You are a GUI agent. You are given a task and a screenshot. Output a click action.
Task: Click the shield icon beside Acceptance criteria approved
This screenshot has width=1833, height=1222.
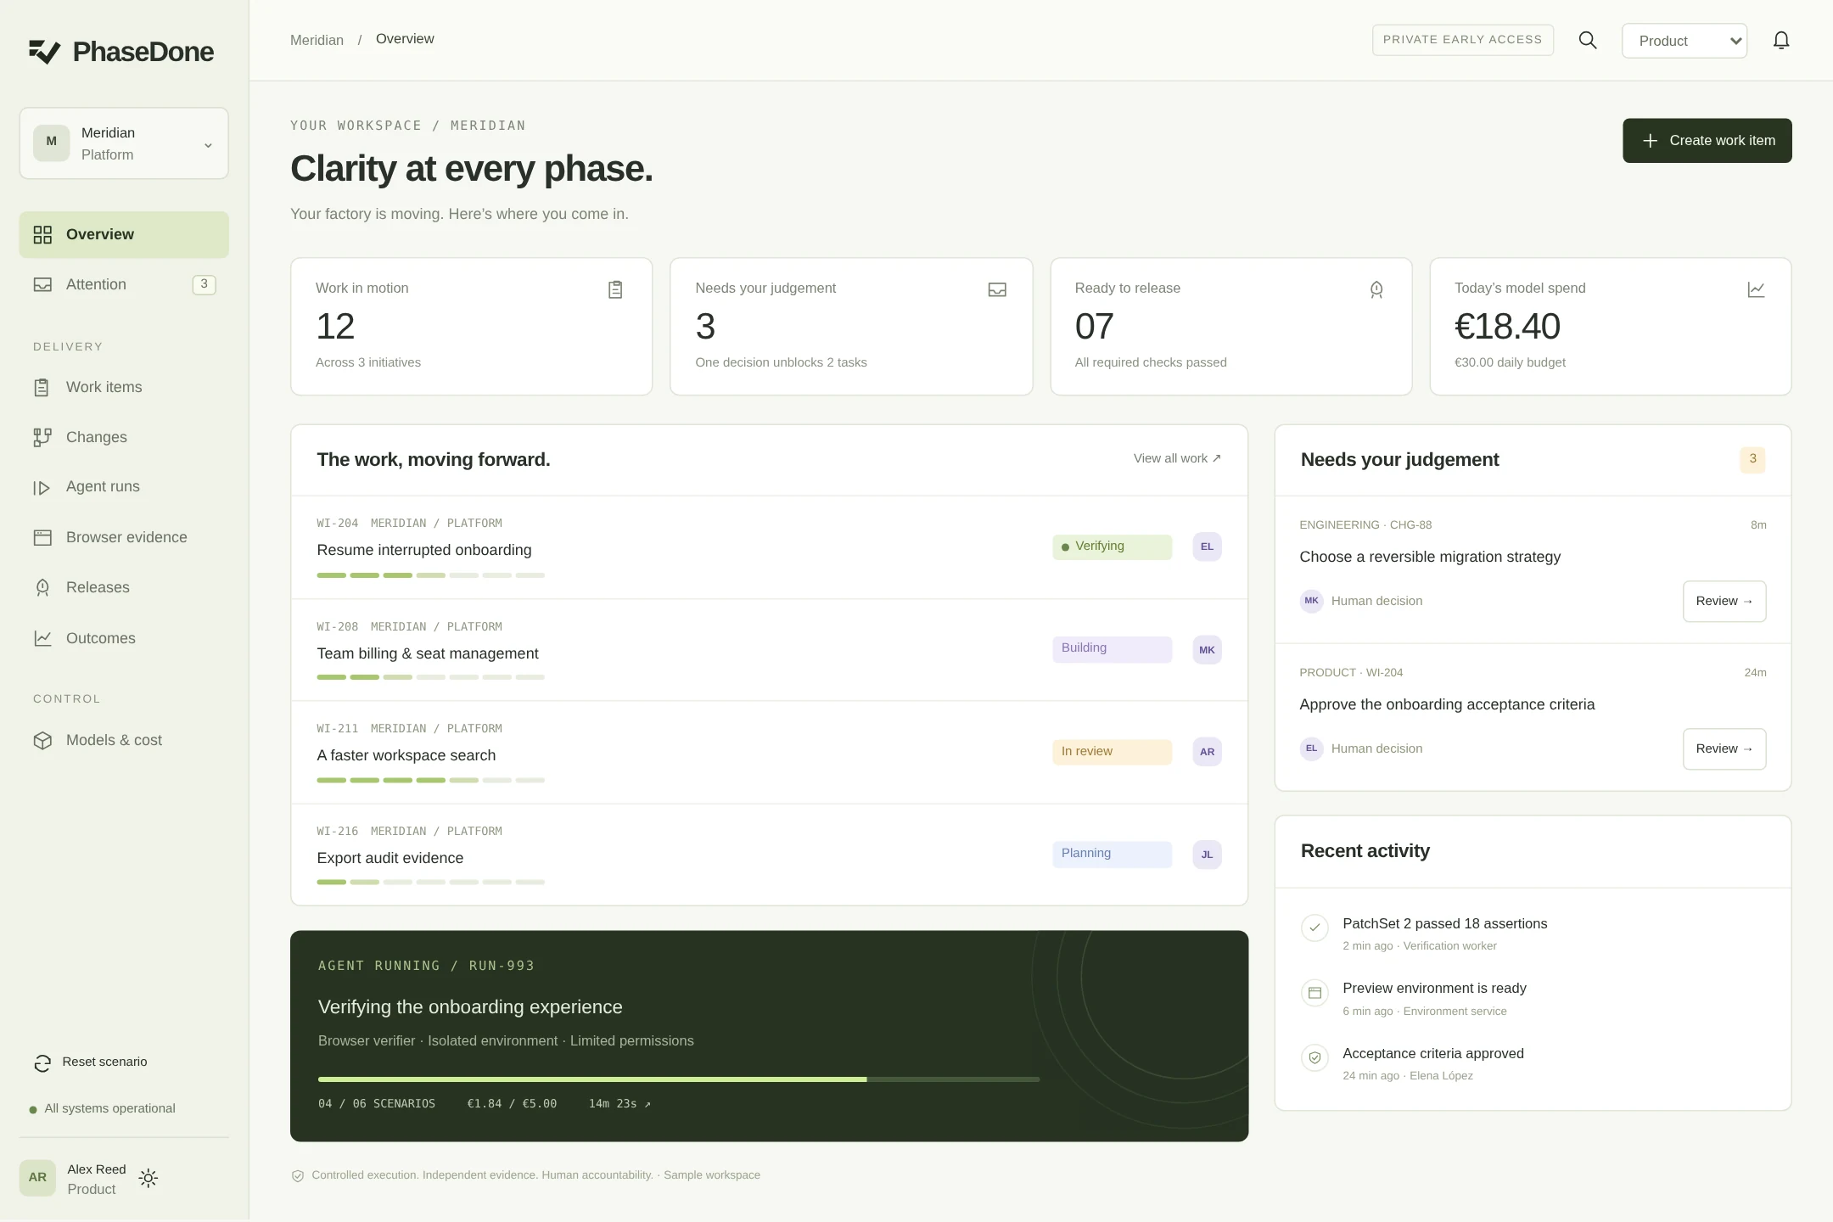[1314, 1057]
